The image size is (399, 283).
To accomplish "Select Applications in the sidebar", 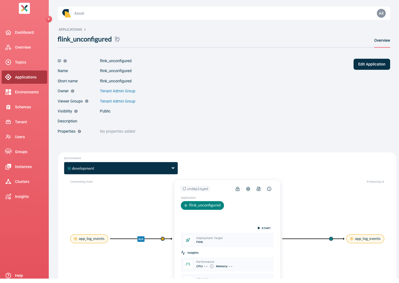I will (x=24, y=77).
